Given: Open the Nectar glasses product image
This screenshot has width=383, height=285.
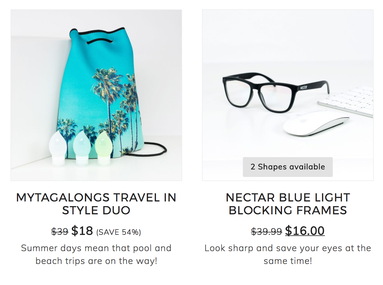Looking at the screenshot, I should tap(288, 95).
